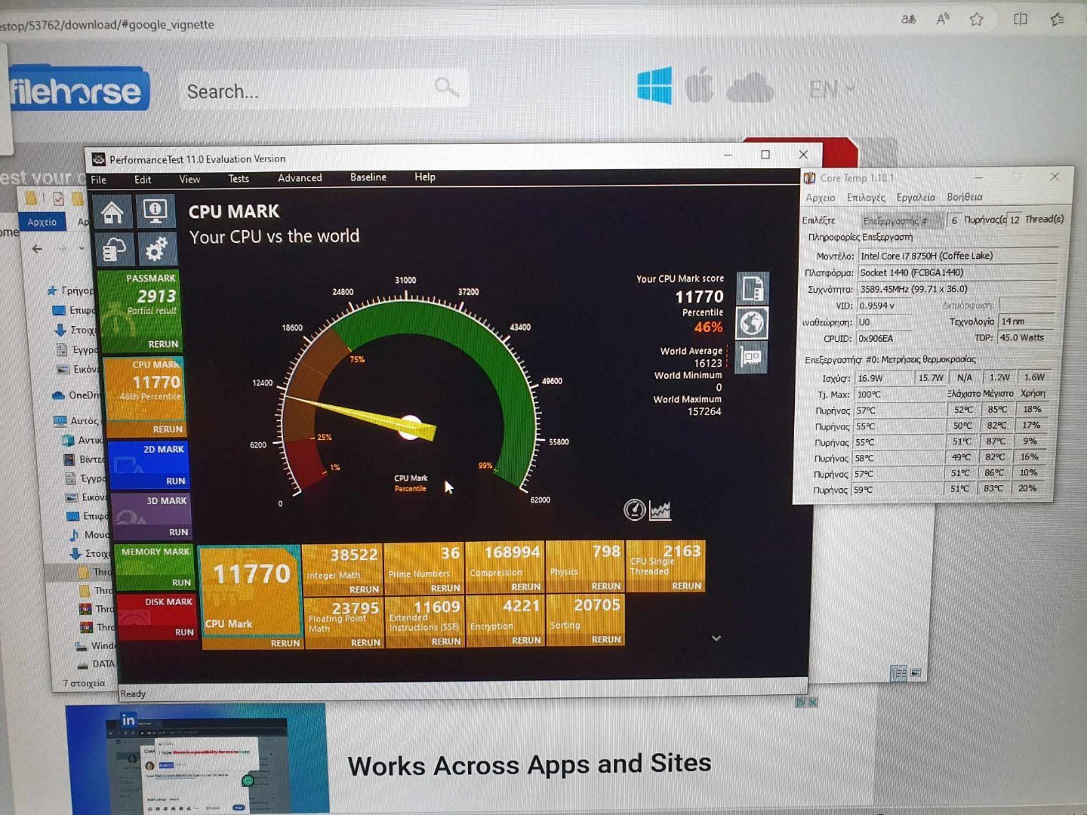1087x815 pixels.
Task: Open the PerformanceTest home screen icon
Action: (x=113, y=212)
